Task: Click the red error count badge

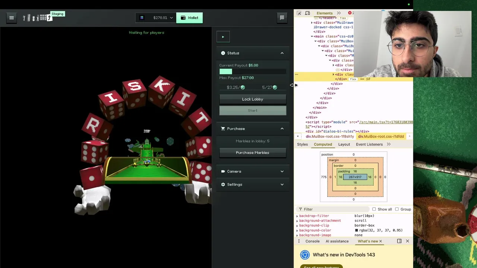Action: pos(350,13)
